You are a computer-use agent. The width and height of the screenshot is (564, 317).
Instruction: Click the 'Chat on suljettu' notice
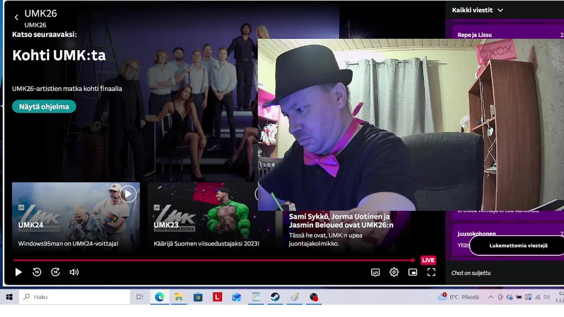coord(471,273)
